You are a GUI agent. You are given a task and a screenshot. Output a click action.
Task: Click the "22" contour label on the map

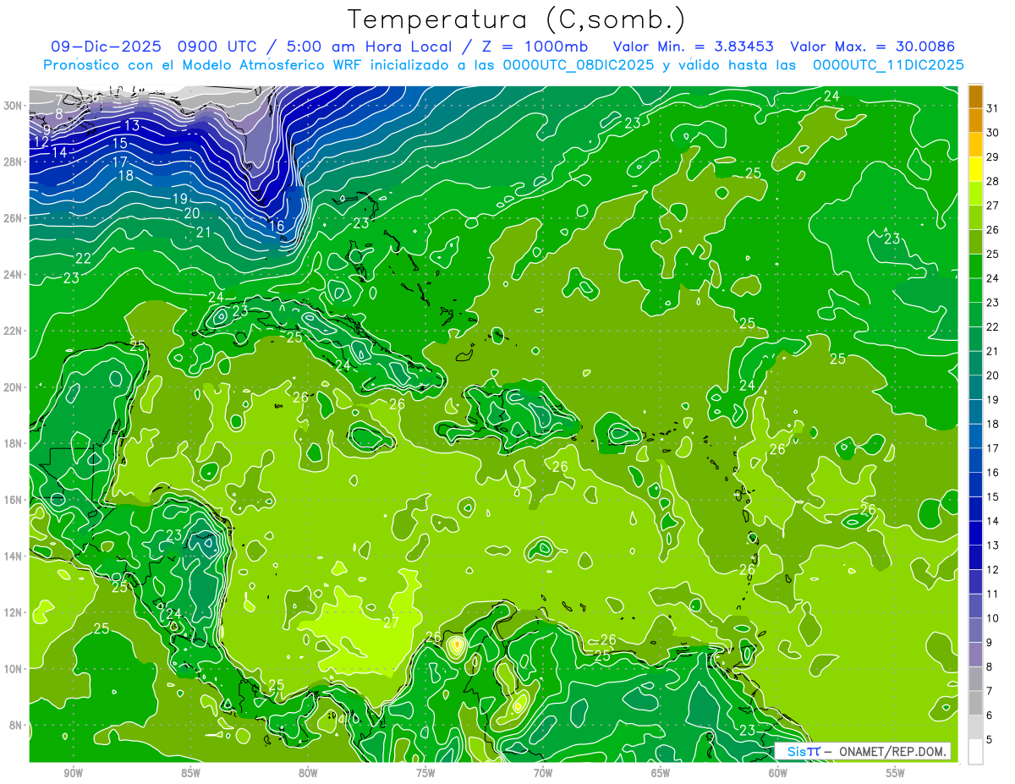pos(83,258)
